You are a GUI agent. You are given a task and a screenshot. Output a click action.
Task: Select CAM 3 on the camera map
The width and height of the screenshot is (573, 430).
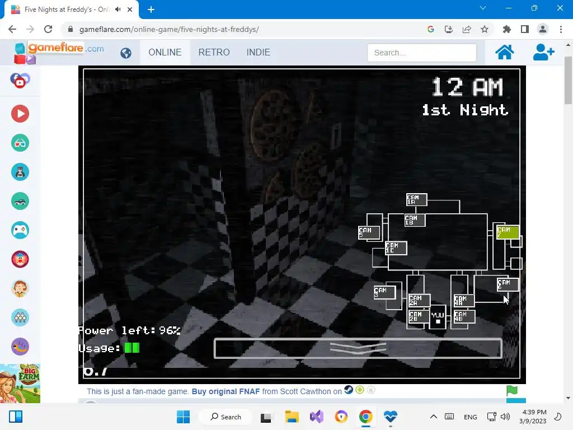(x=384, y=292)
